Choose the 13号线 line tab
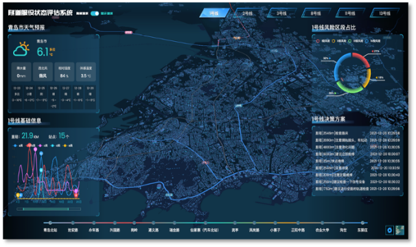 [384, 13]
